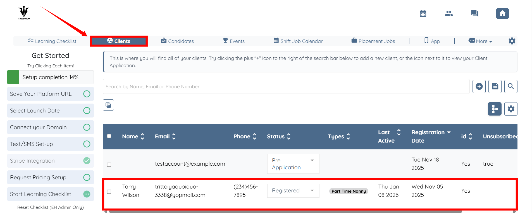Toggle Stripe Integration checkmark
This screenshot has height=213, width=532.
[x=87, y=161]
